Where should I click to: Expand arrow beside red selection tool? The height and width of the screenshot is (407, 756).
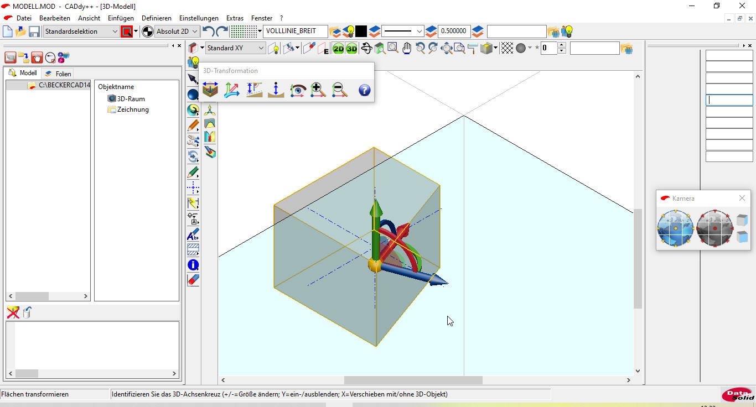[x=136, y=32]
